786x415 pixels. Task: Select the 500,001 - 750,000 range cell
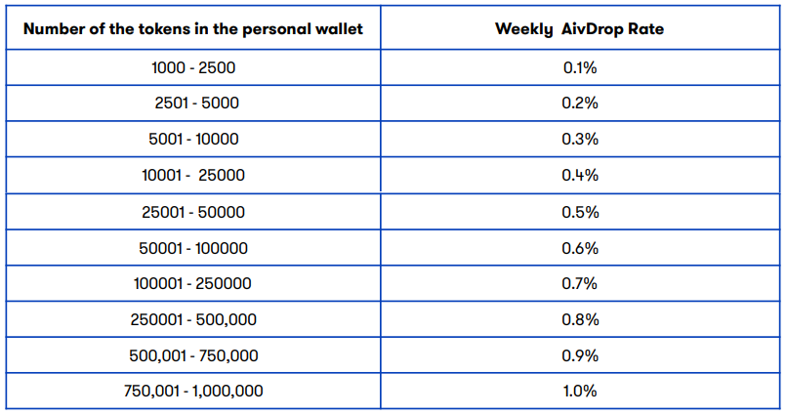[x=193, y=355]
